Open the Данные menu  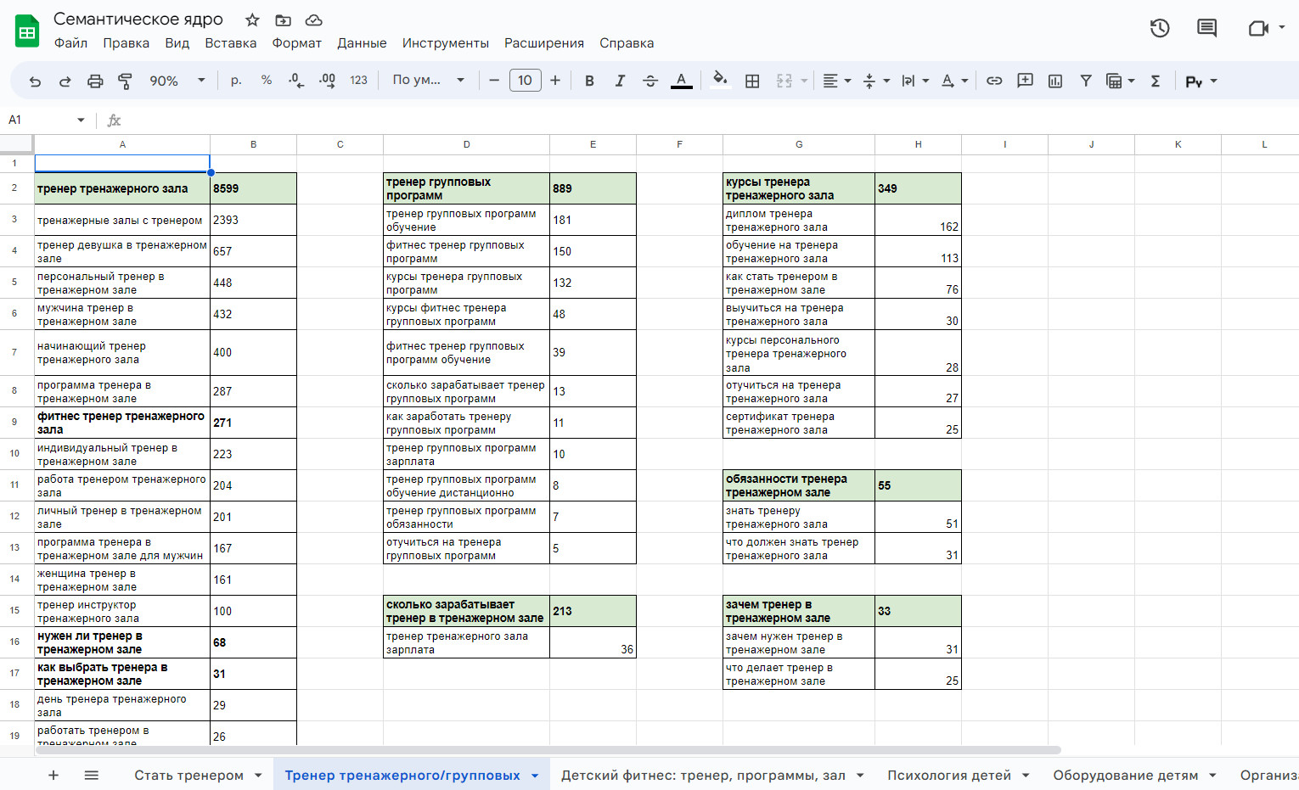point(362,43)
